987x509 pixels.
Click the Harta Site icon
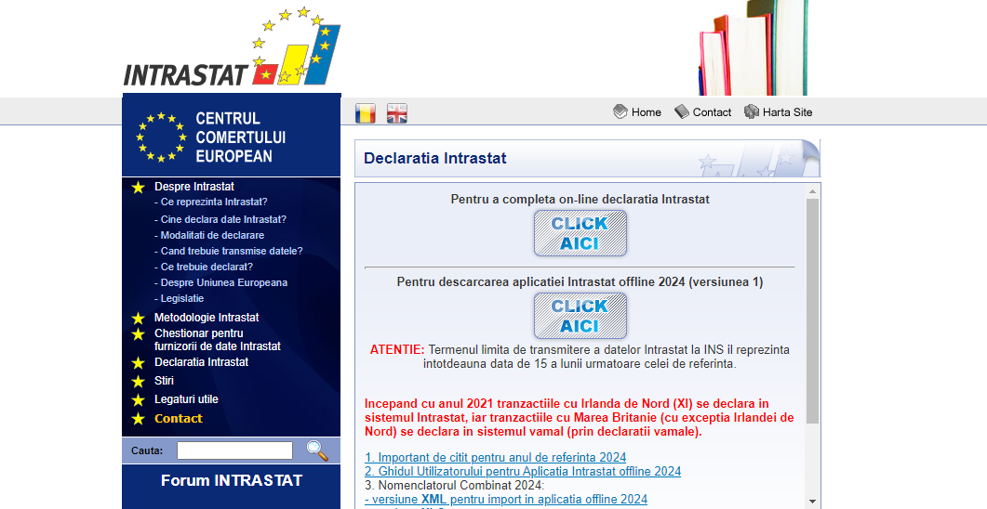pos(752,111)
